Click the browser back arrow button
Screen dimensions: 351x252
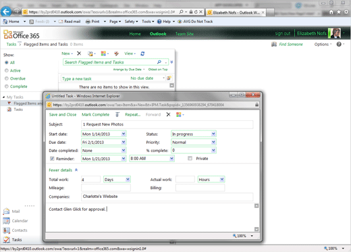click(x=6, y=11)
